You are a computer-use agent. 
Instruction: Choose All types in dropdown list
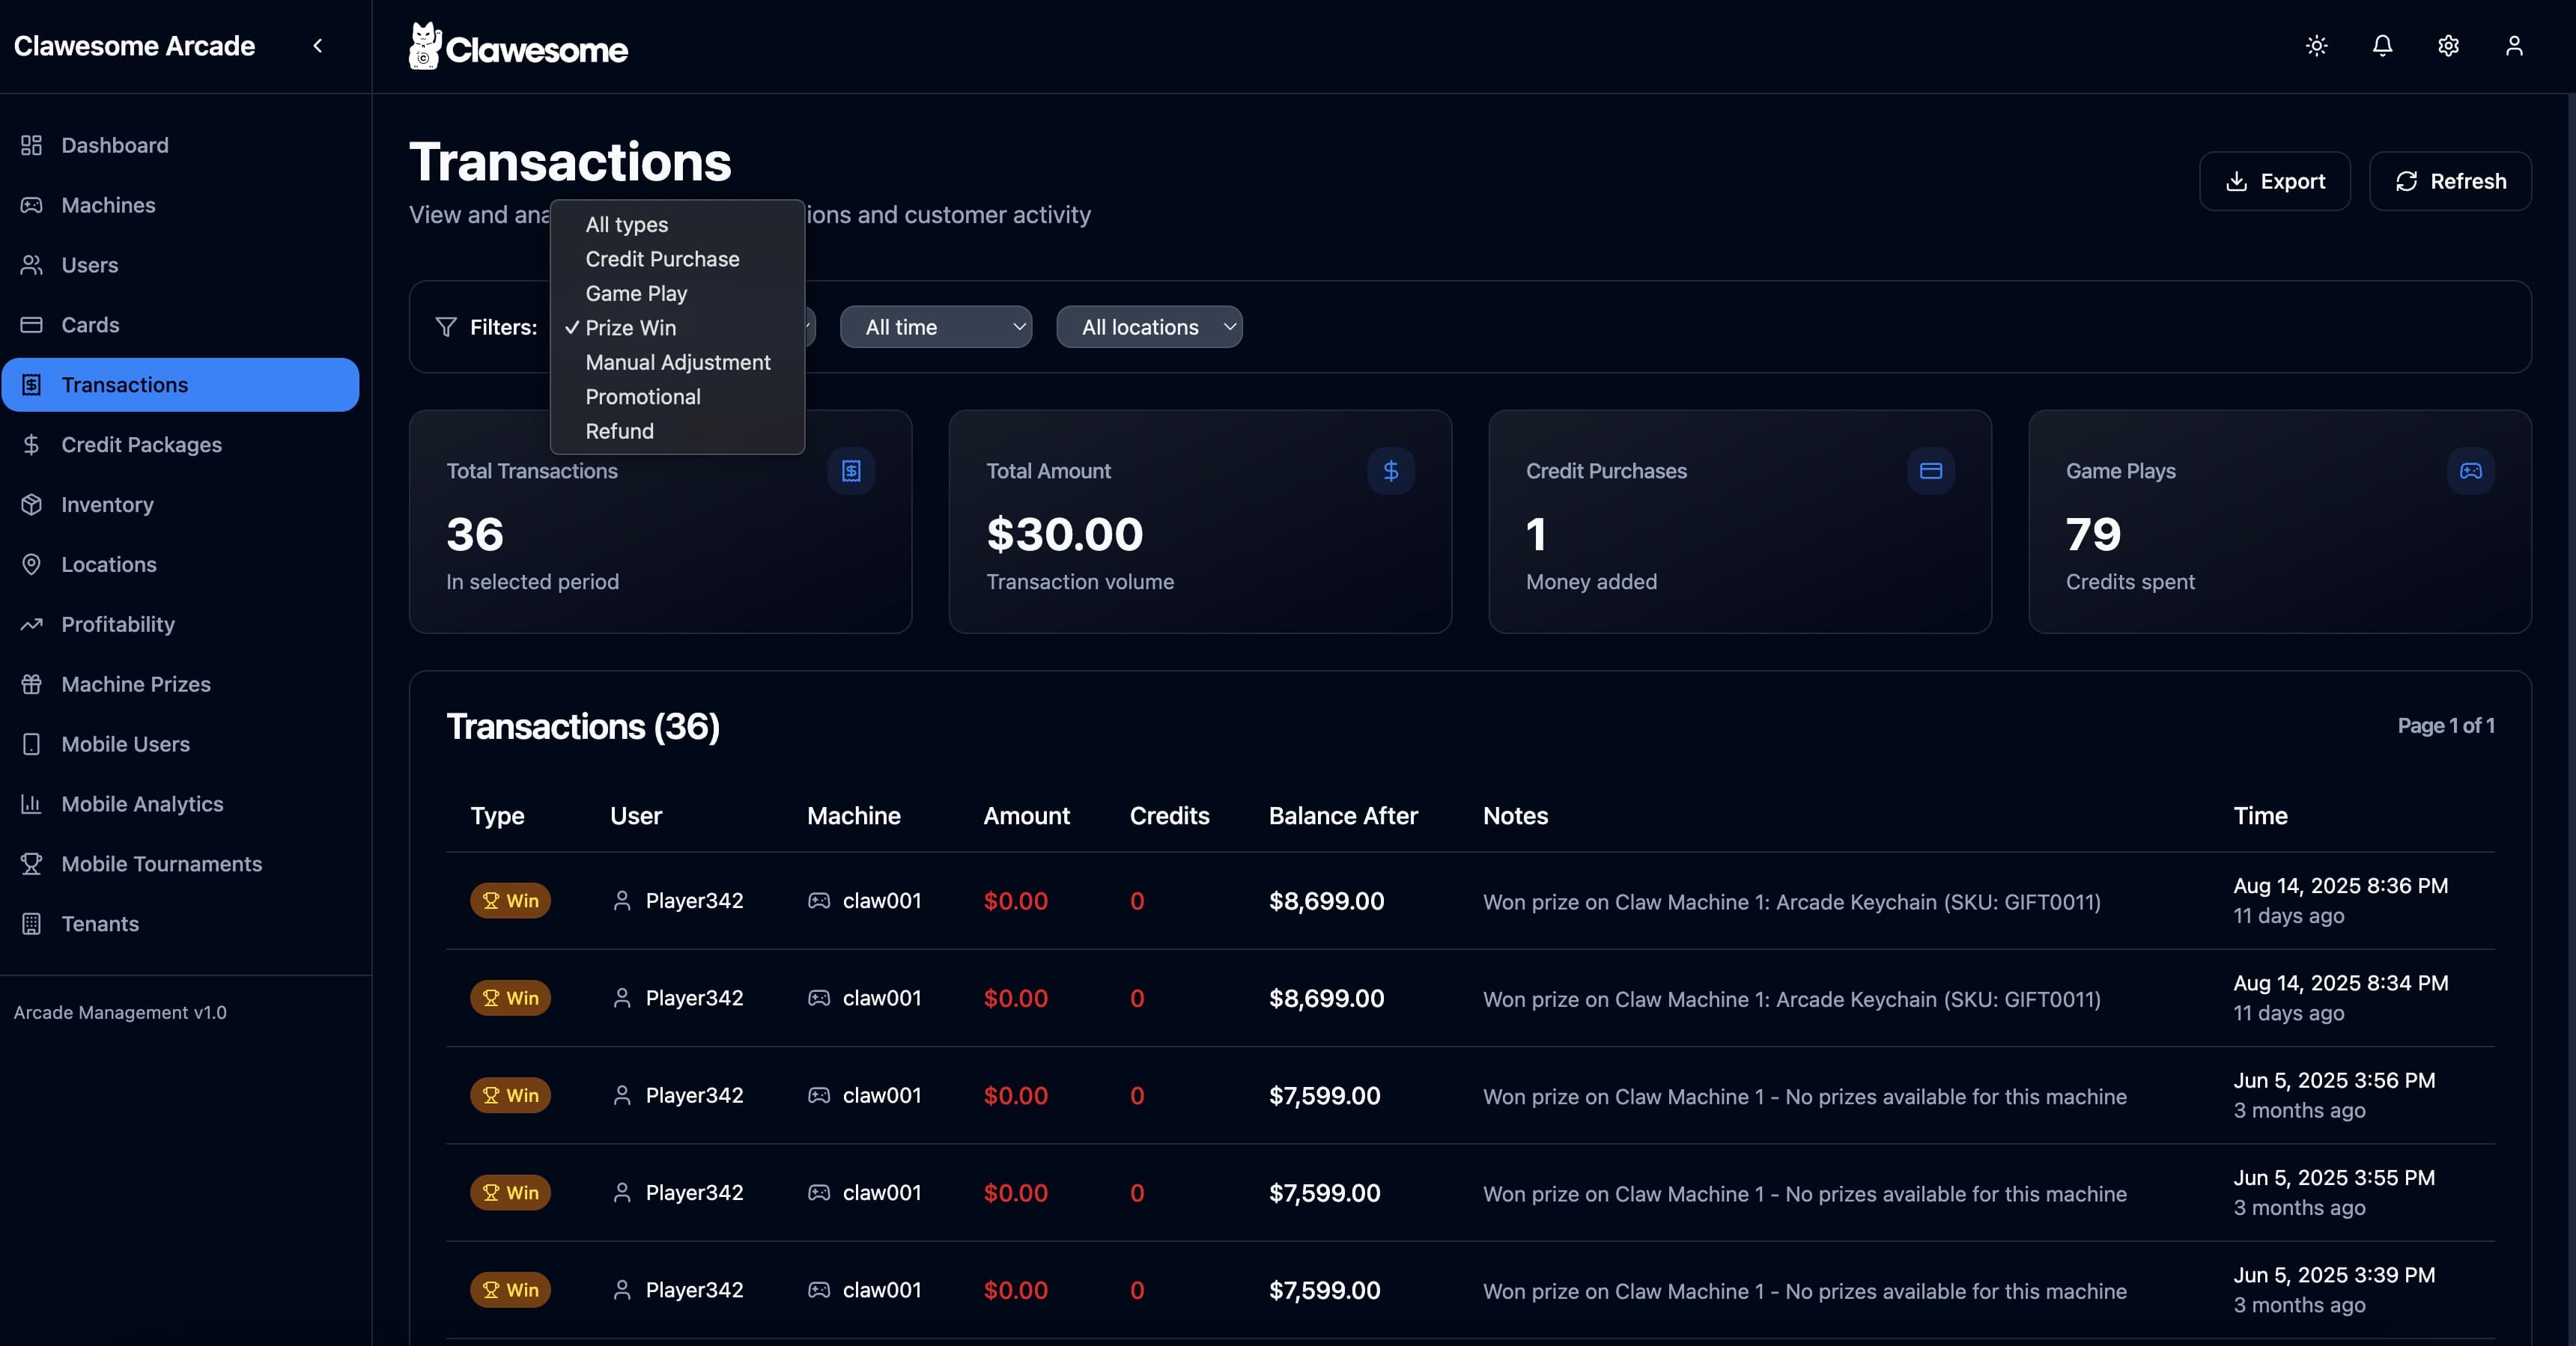pos(677,225)
